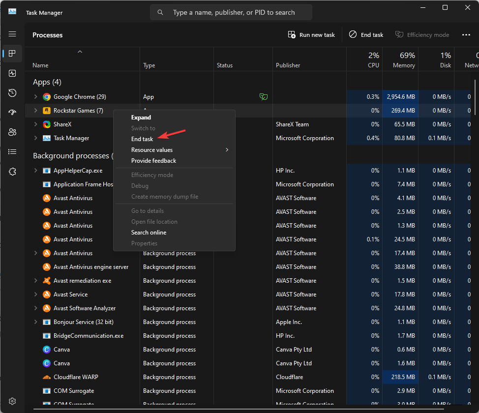Select Expand in the context menu
Image resolution: width=479 pixels, height=413 pixels.
(x=174, y=118)
